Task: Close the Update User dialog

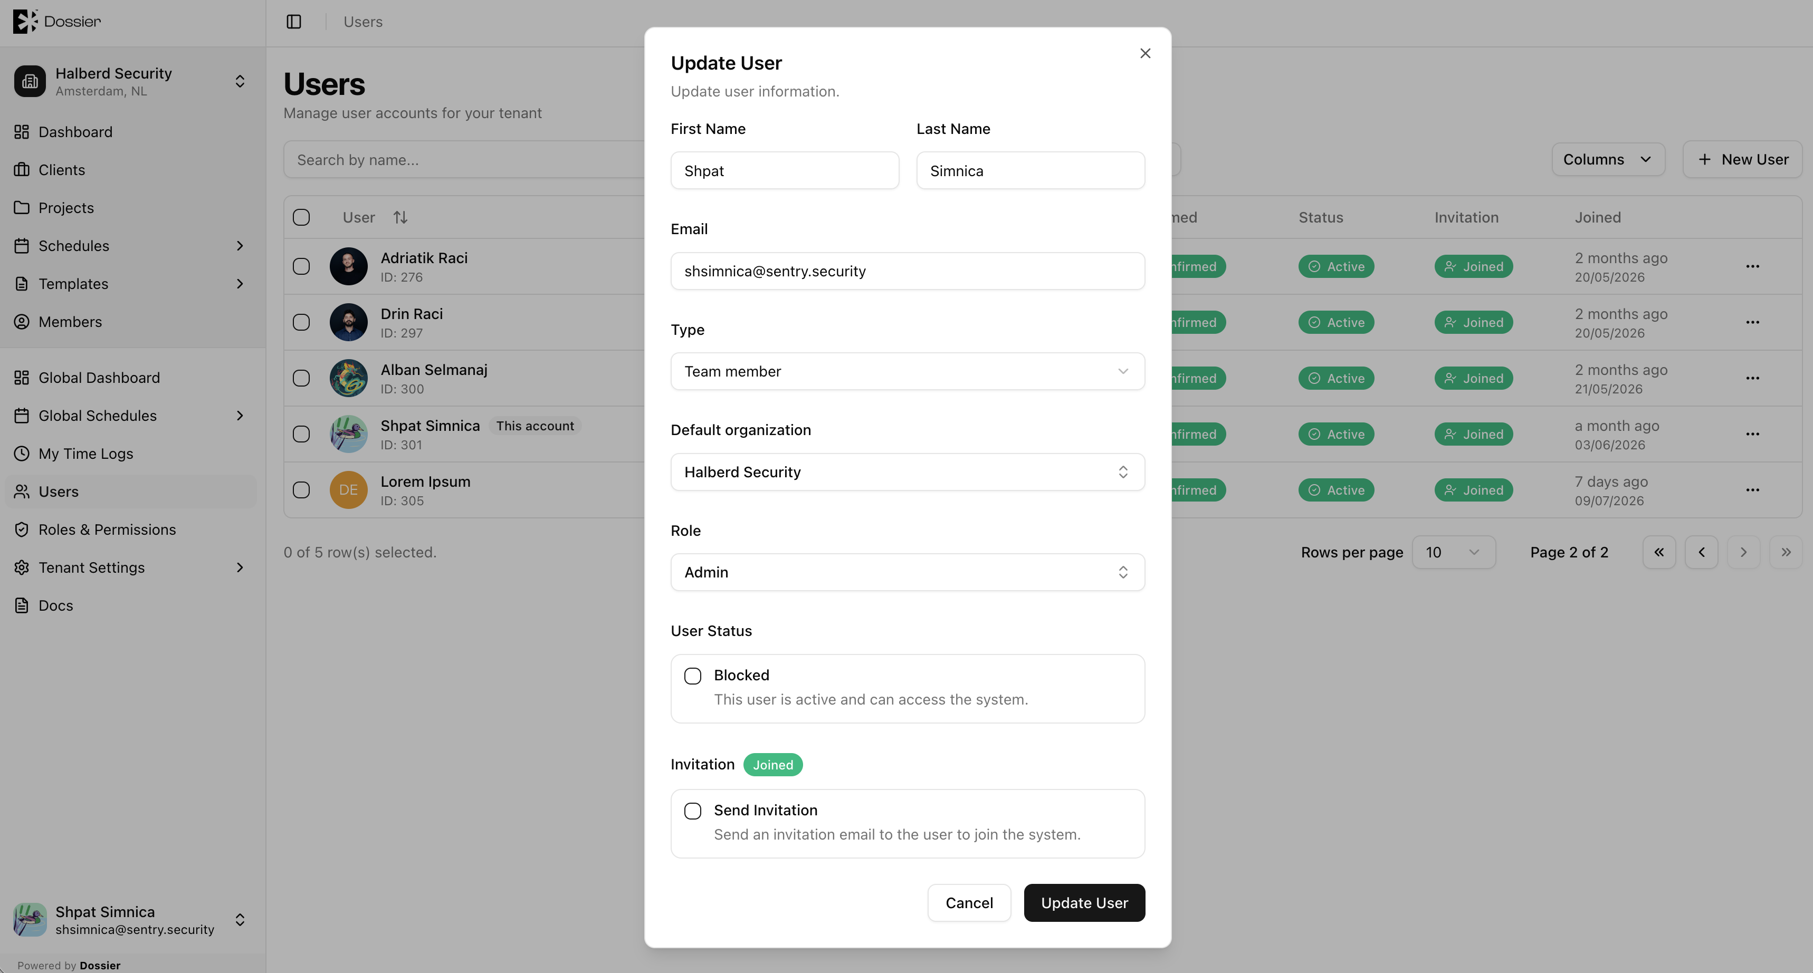Action: point(1145,53)
